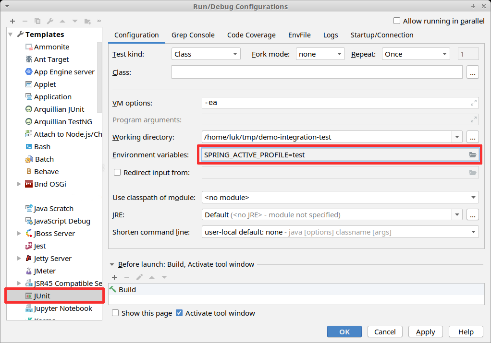Expand the JBoss Server tree node
491x343 pixels.
19,234
